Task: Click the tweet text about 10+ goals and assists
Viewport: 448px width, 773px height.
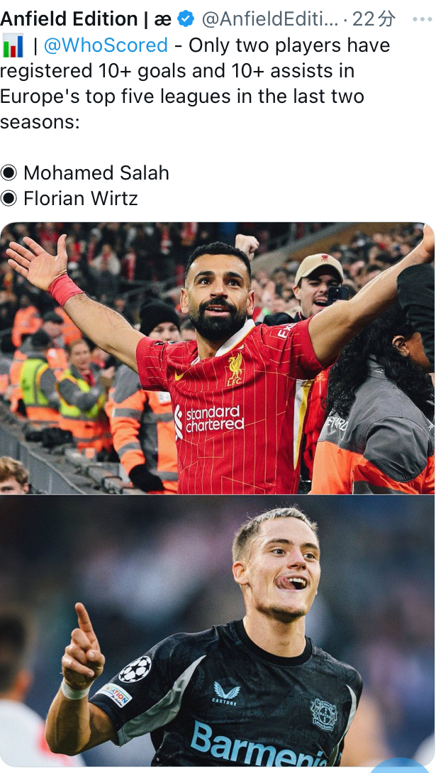Action: [195, 83]
